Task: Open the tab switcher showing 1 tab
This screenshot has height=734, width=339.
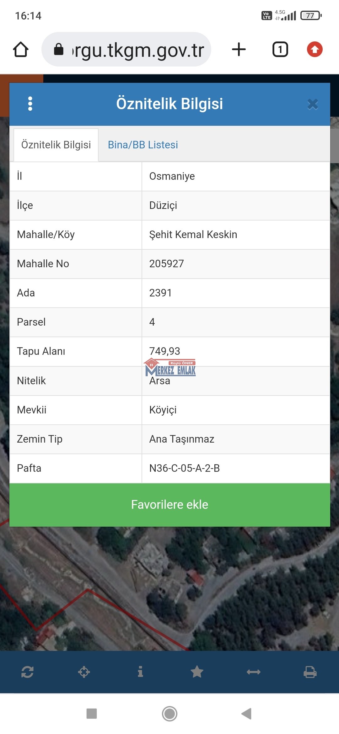Action: [280, 50]
